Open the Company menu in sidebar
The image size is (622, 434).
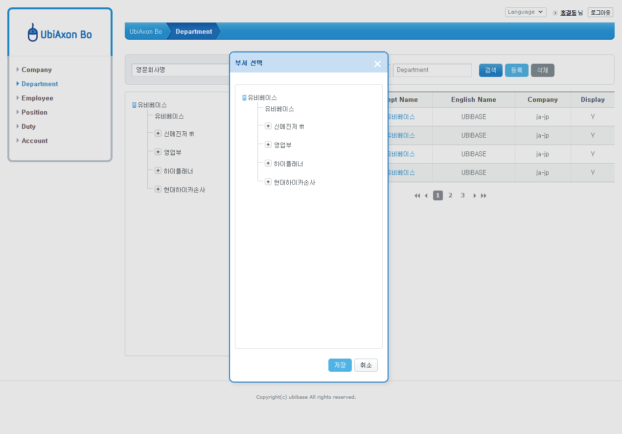(x=36, y=70)
